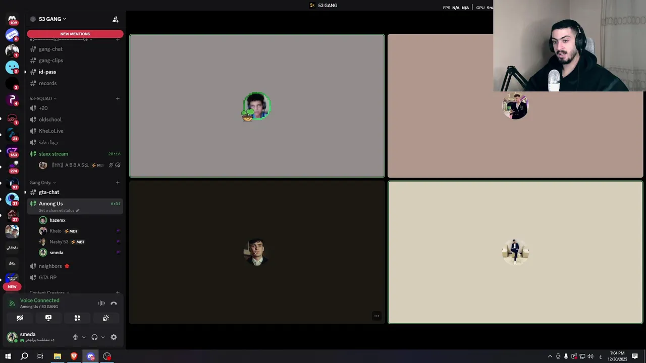This screenshot has width=646, height=363.
Task: Jump to NEW MENTIONS pill
Action: 75,34
